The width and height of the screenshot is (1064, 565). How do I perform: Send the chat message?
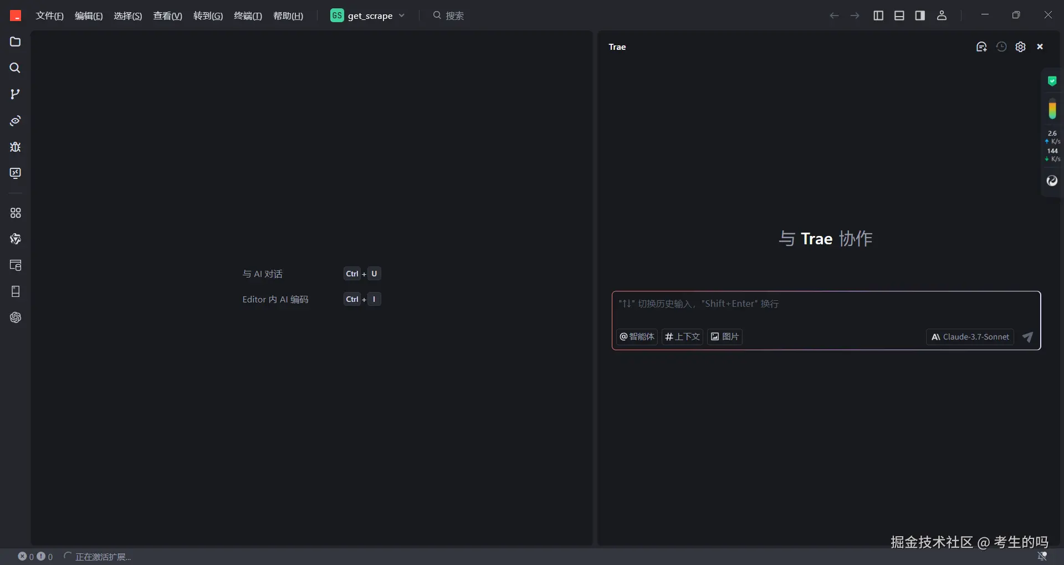1027,337
